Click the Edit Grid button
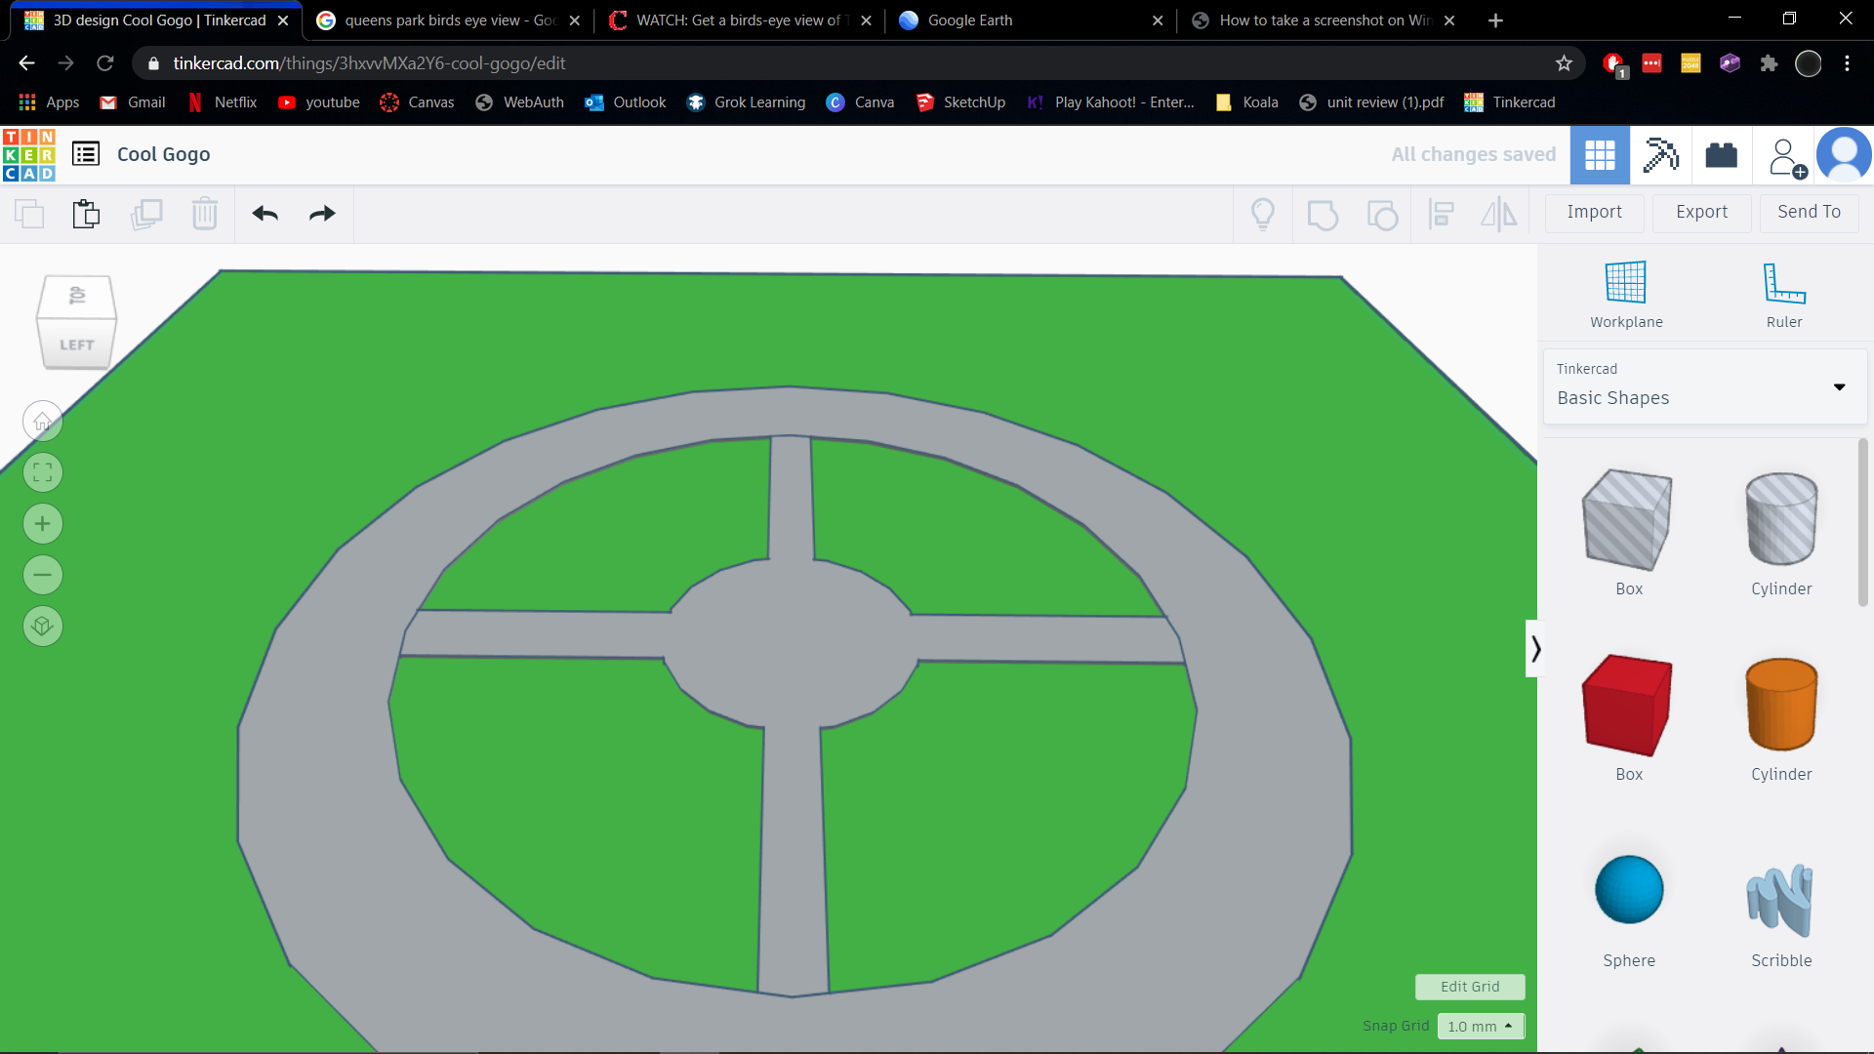The image size is (1874, 1054). [x=1470, y=987]
